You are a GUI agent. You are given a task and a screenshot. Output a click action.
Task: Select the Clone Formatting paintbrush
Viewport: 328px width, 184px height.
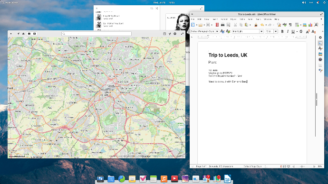coord(256,25)
